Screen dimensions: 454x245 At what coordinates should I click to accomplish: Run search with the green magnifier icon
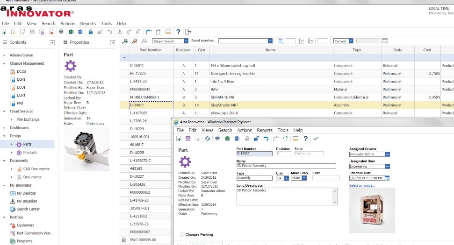125,42
